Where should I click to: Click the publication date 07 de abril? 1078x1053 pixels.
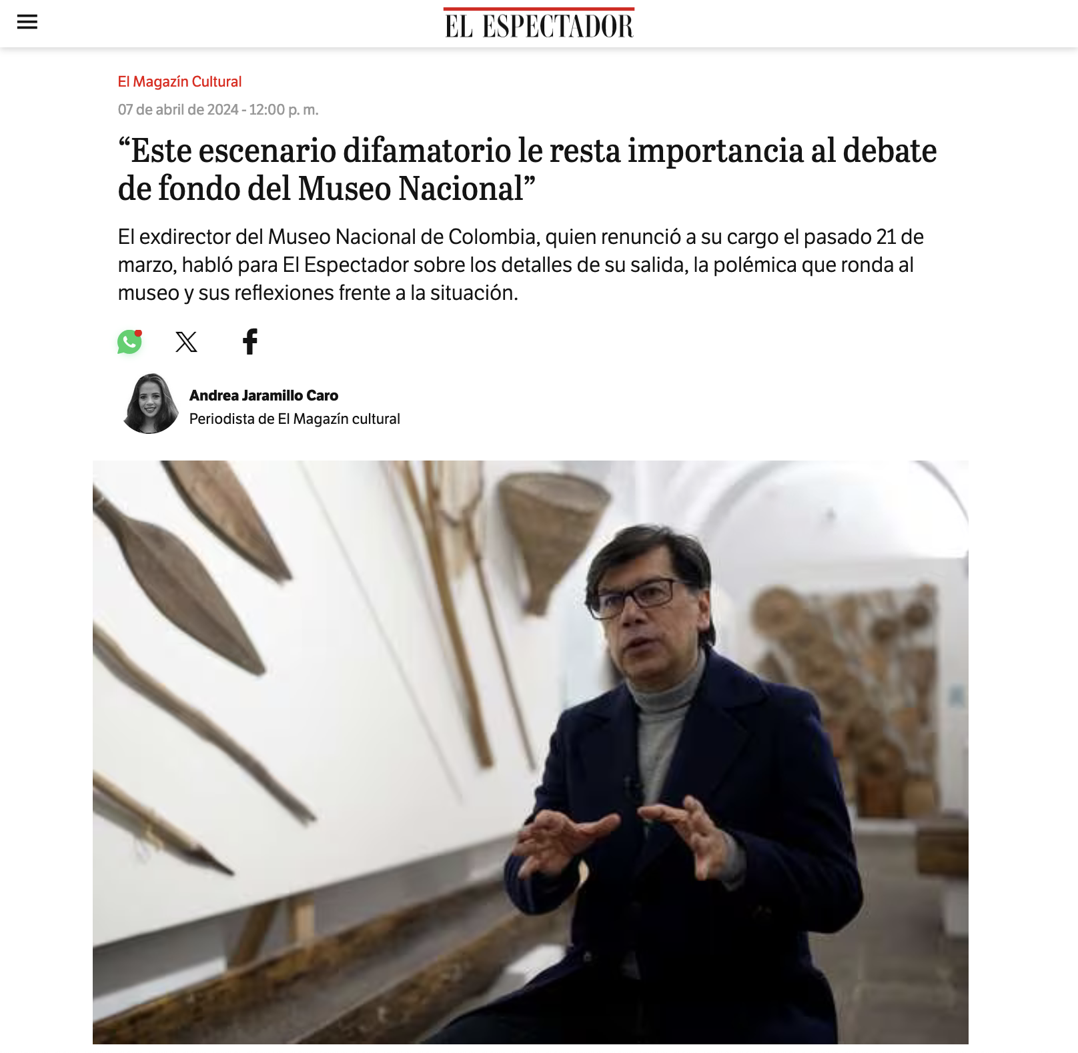click(218, 109)
